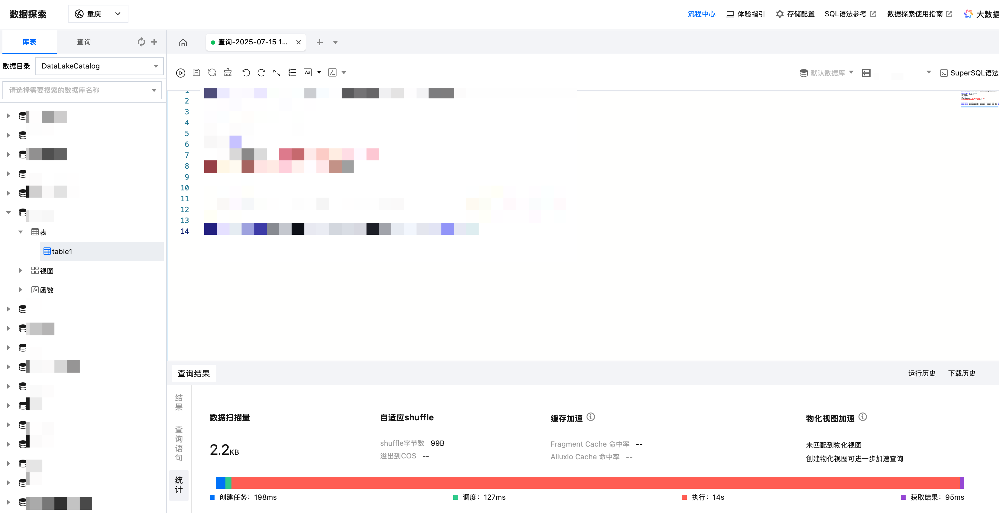The width and height of the screenshot is (999, 513).
Task: Click 流程中心 link in header
Action: pos(701,14)
